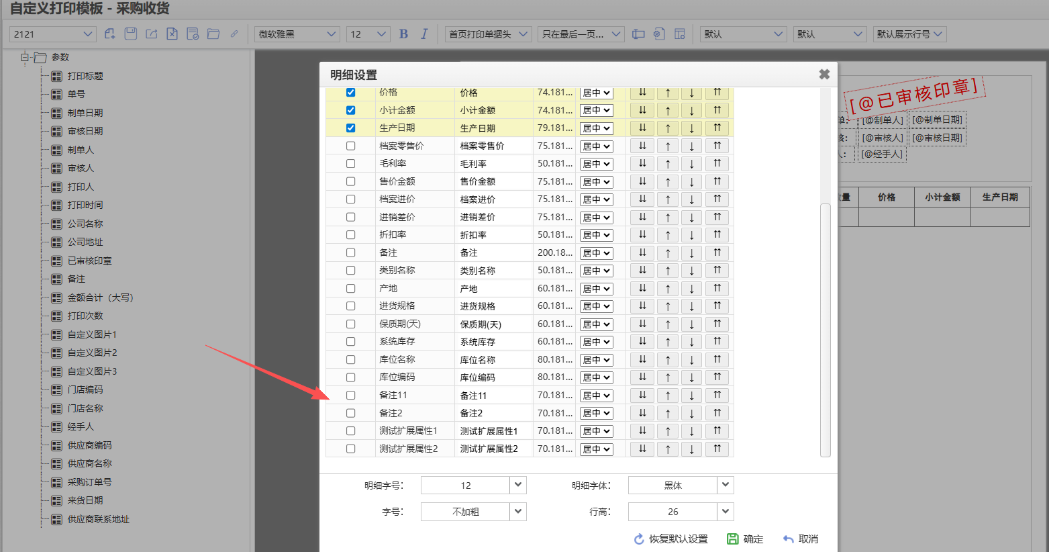This screenshot has width=1049, height=552.
Task: Close the 明细设置 dialog
Action: tap(824, 75)
